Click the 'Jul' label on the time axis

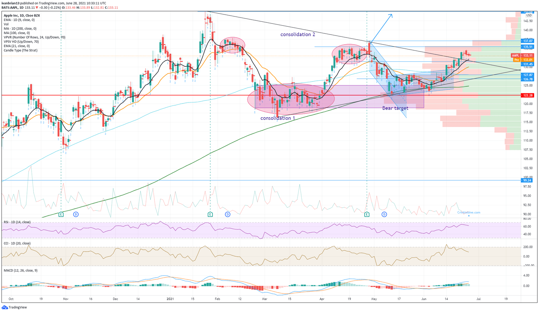[478, 299]
